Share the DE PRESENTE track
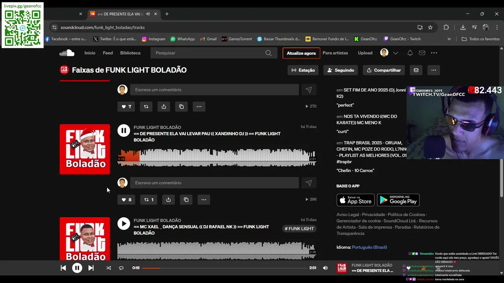This screenshot has width=504, height=283. [169, 200]
